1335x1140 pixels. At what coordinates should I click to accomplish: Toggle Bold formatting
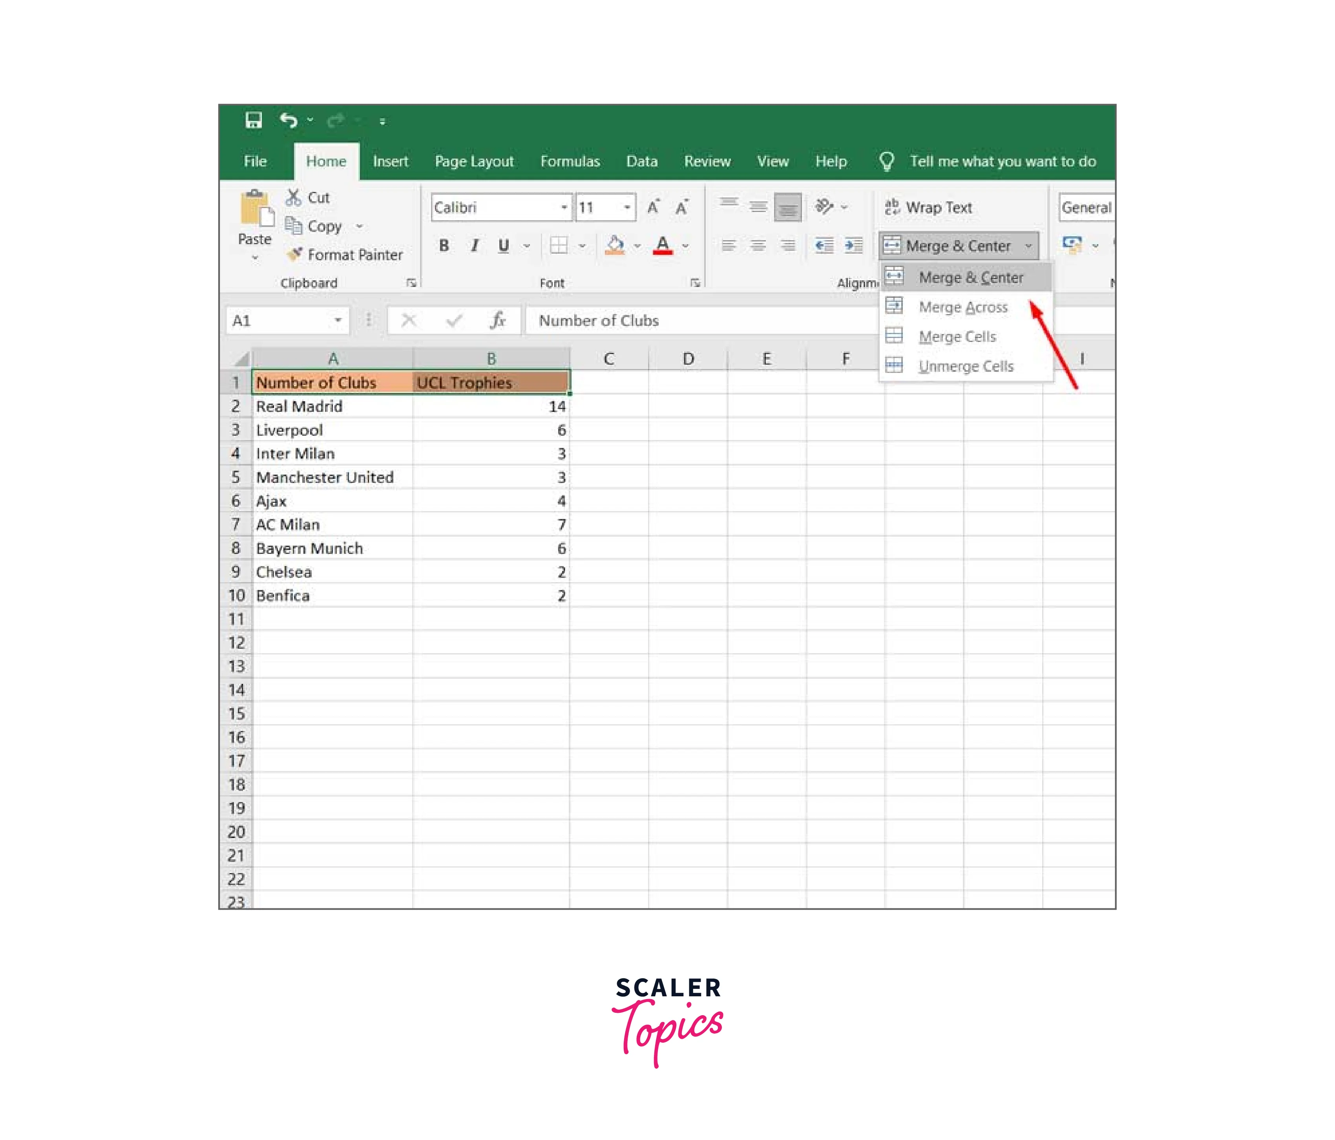(444, 245)
